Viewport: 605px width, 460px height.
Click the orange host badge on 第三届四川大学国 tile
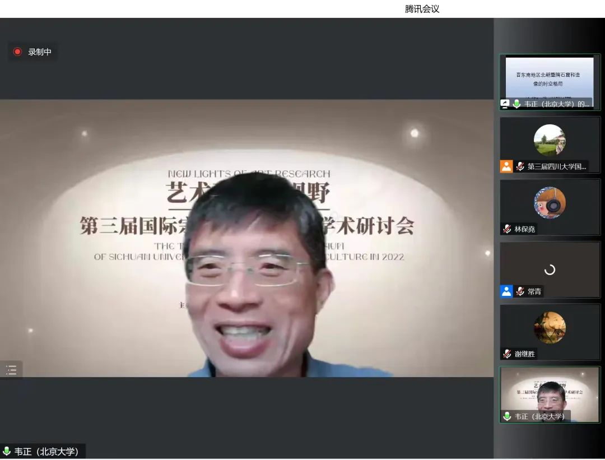(506, 166)
